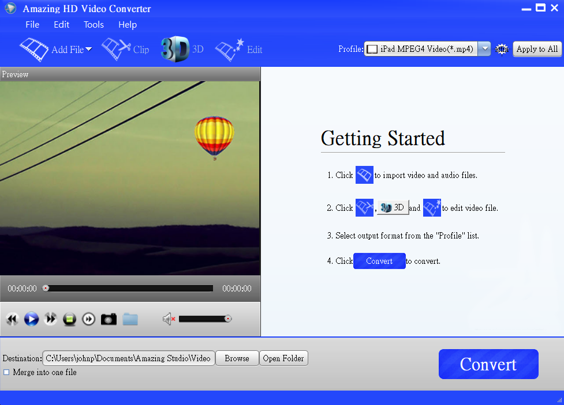Click Convert button in Getting Started step 4
The image size is (564, 405).
tap(379, 261)
